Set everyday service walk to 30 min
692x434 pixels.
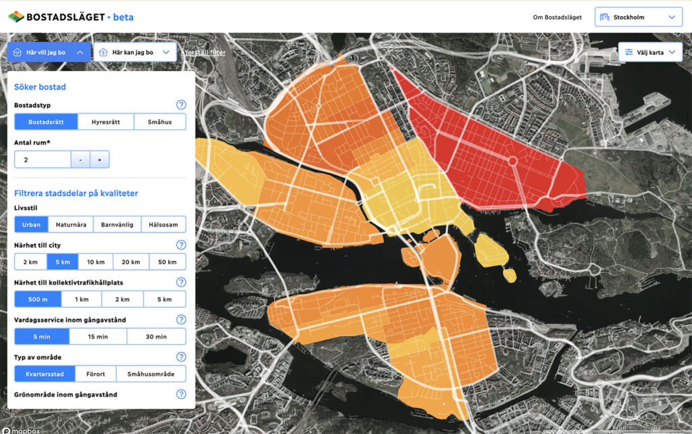click(x=156, y=337)
